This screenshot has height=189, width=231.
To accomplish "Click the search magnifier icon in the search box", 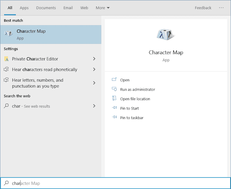I will tap(6, 183).
